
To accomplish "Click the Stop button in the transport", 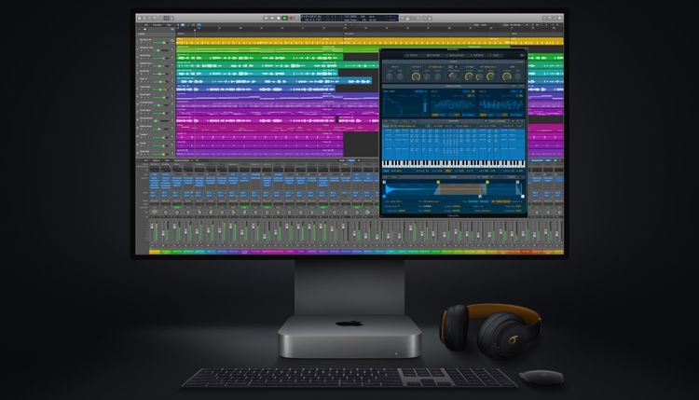I will click(x=279, y=19).
